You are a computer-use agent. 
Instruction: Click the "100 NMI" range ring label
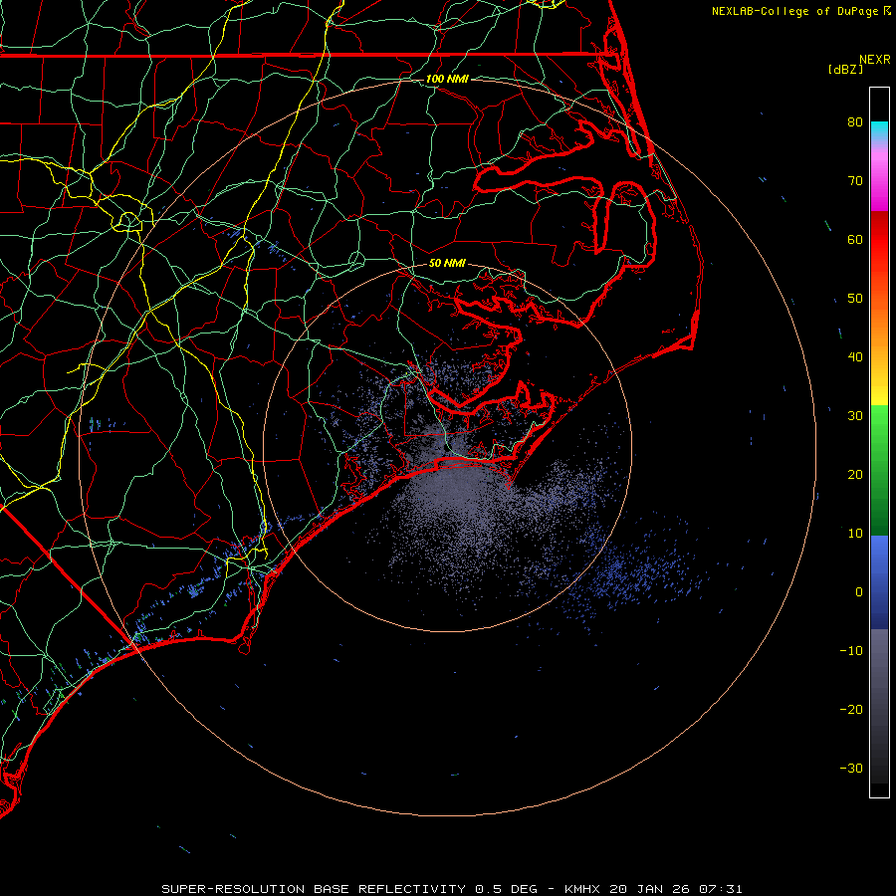tap(447, 79)
